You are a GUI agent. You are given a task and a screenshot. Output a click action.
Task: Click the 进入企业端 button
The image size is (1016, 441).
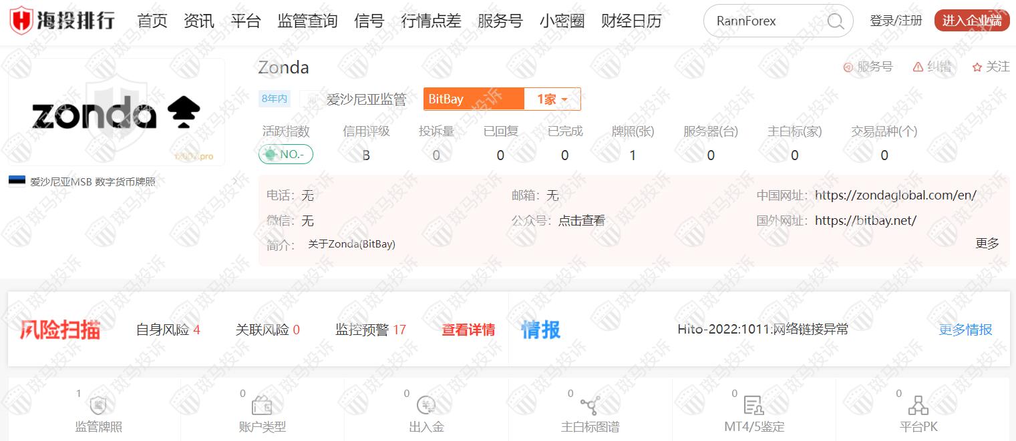tap(971, 21)
